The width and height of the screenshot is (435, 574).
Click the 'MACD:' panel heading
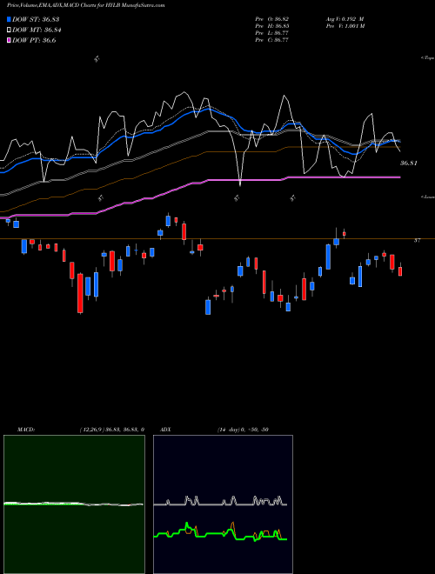tap(26, 430)
